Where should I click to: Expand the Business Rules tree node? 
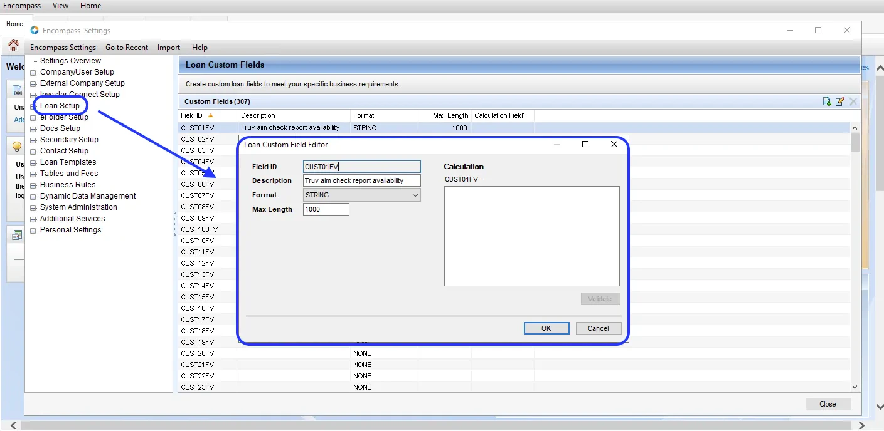click(33, 185)
